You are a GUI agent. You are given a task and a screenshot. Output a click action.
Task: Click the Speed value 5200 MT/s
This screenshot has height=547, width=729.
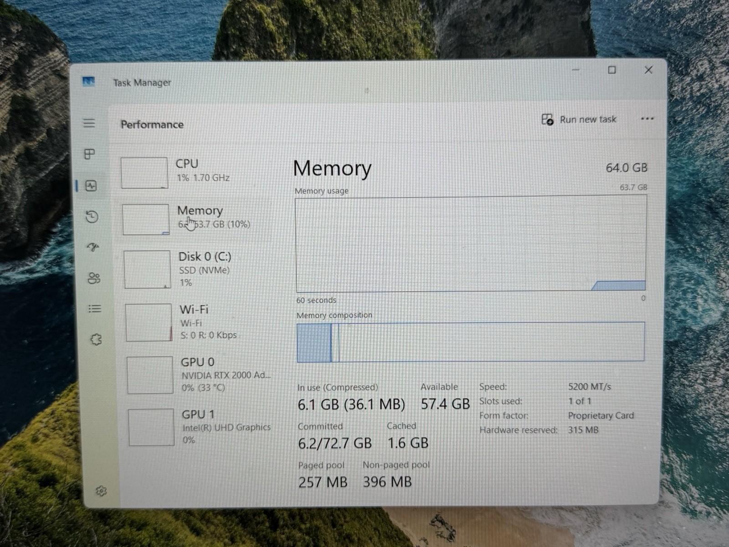click(589, 387)
